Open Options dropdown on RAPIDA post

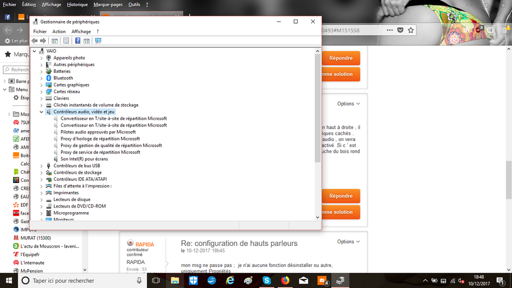[349, 242]
